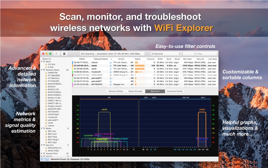Click the gray lock icon in the TG1672GD2 table row
The height and width of the screenshot is (168, 268).
click(x=111, y=75)
